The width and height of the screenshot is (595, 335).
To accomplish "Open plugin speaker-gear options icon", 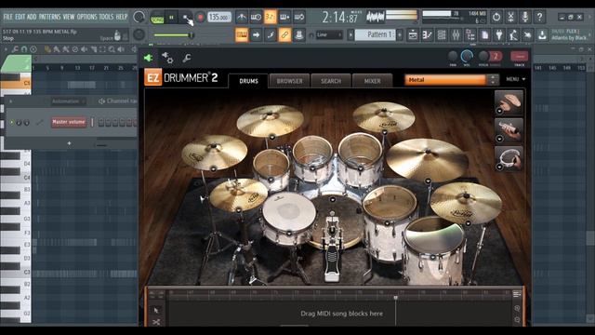I will coord(167,58).
